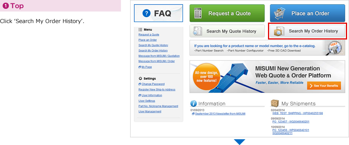Open September 2013 Newsletter from MISUMI link
This screenshot has height=145, width=349.
[220, 114]
